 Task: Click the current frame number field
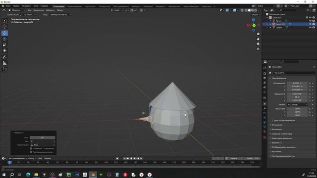tap(217, 158)
